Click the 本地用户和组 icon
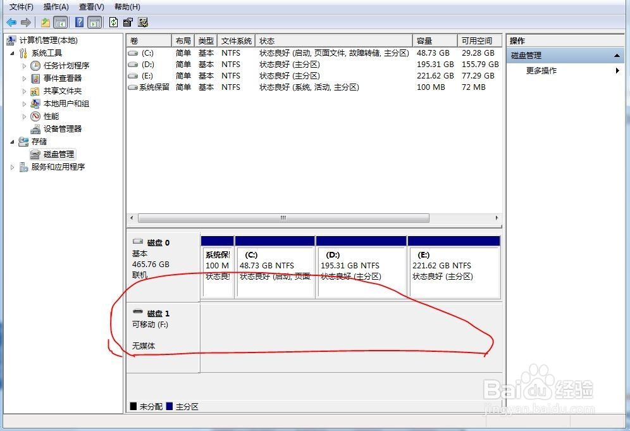Viewport: 630px width, 431px height. point(35,104)
